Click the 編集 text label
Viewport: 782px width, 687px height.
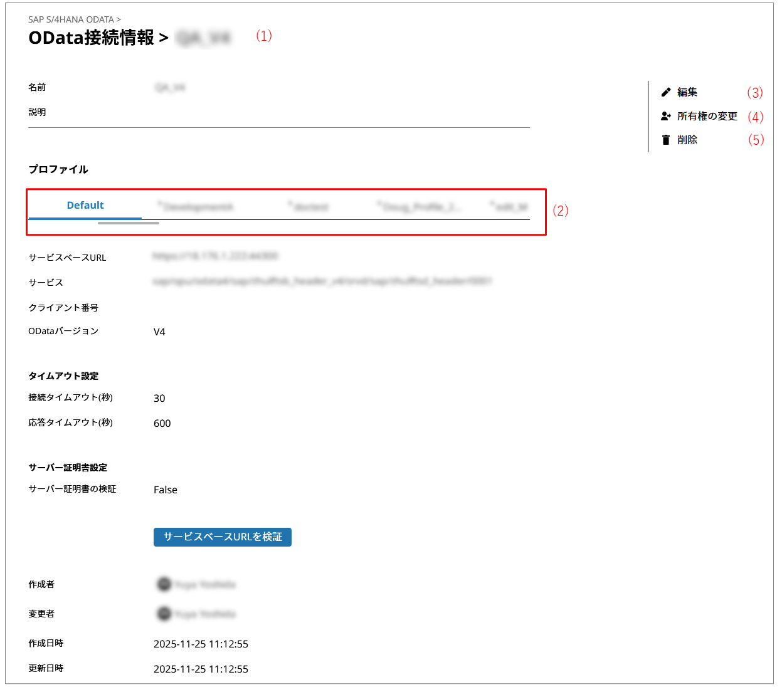coord(687,92)
